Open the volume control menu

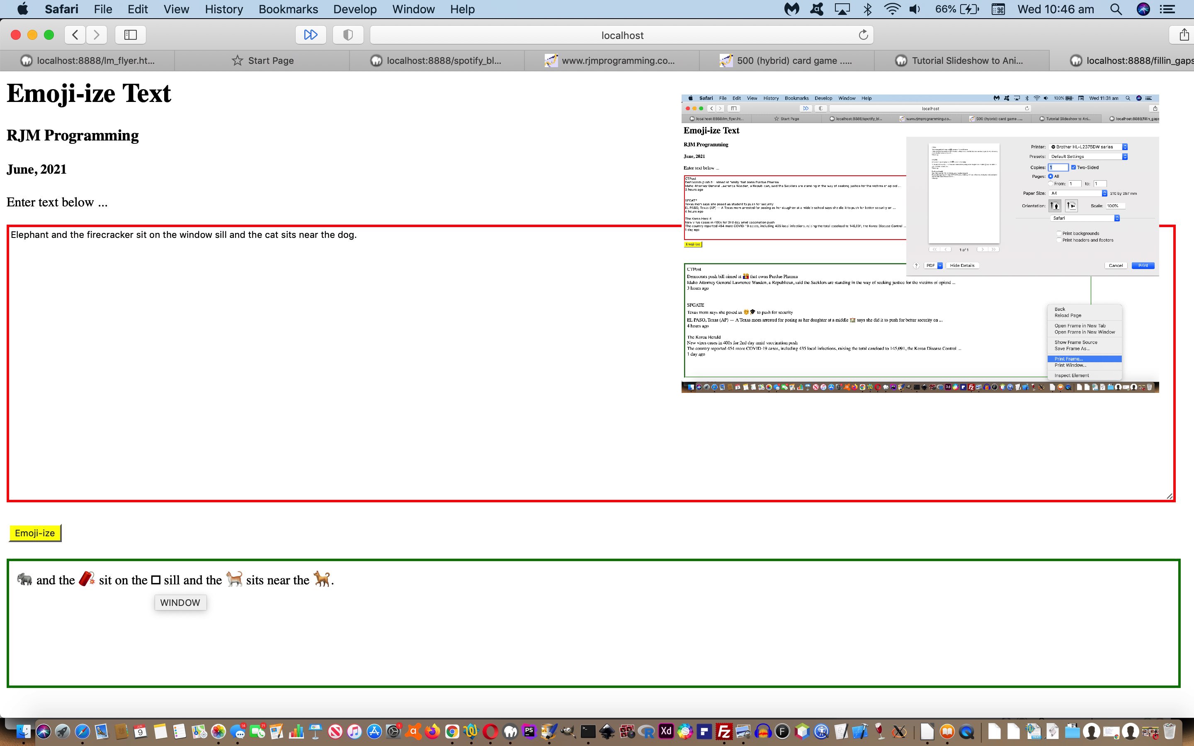915,9
